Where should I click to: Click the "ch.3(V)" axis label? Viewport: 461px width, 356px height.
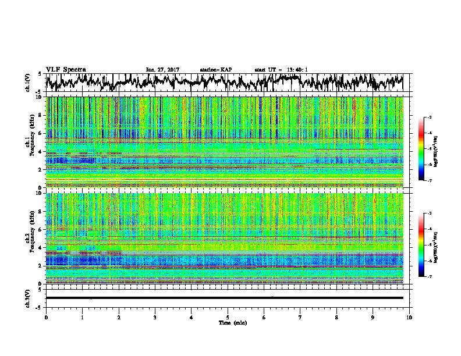coord(28,298)
